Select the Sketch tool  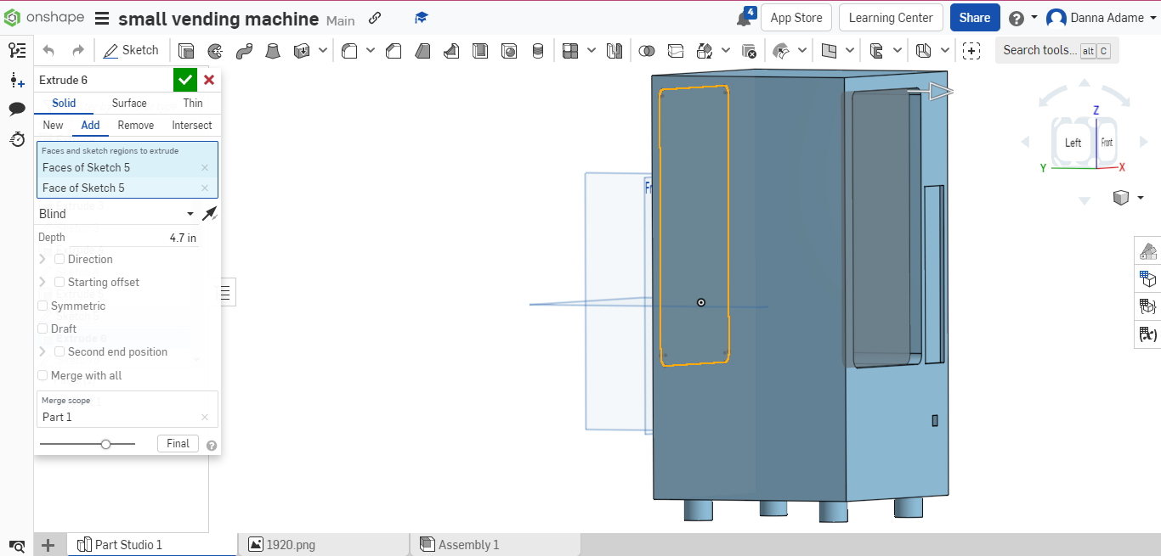click(132, 50)
